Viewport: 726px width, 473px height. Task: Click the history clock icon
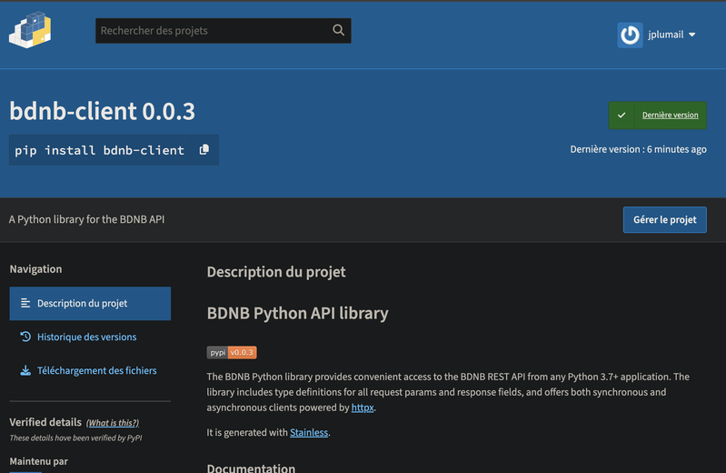25,337
